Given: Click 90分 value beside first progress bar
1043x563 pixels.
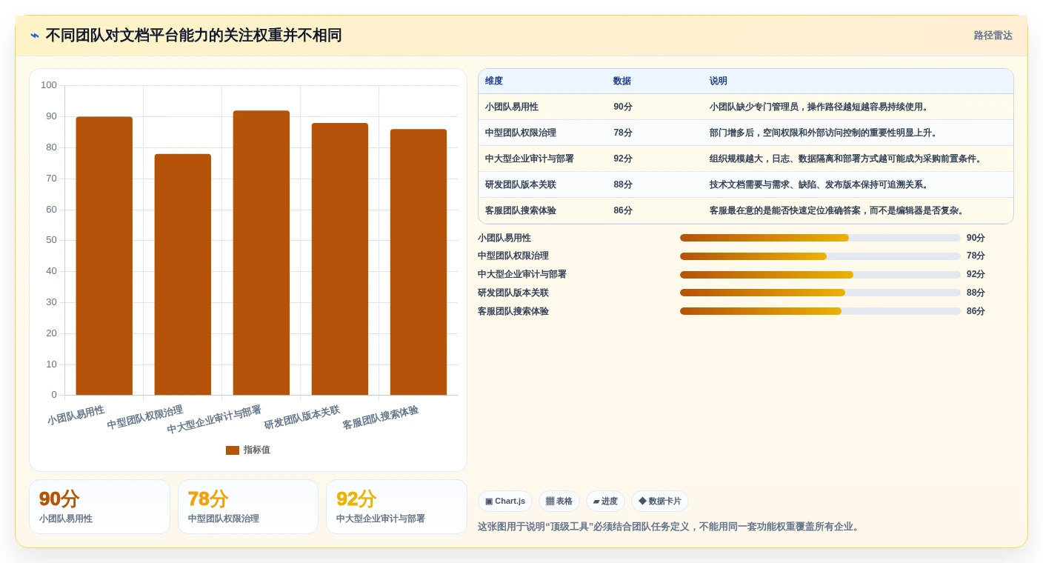Looking at the screenshot, I should [976, 238].
